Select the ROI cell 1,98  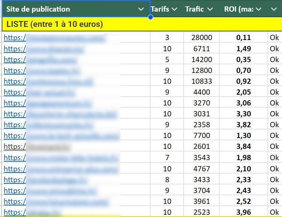(244, 158)
